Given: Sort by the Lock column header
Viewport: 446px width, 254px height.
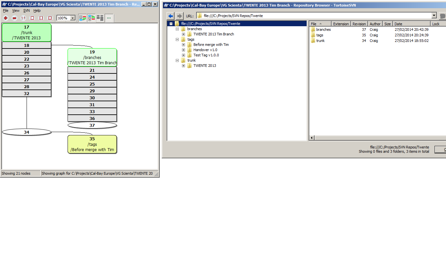Looking at the screenshot, I should click(x=438, y=24).
